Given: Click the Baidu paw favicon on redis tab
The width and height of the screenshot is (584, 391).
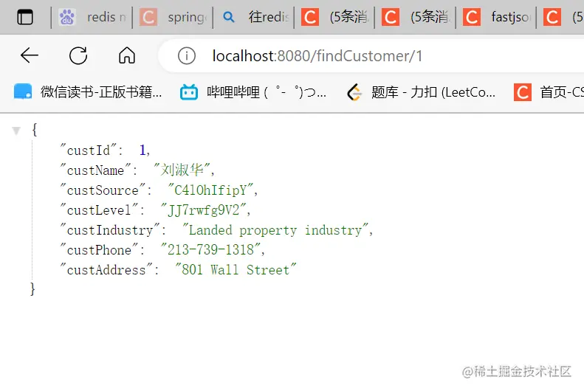Looking at the screenshot, I should coord(67,17).
